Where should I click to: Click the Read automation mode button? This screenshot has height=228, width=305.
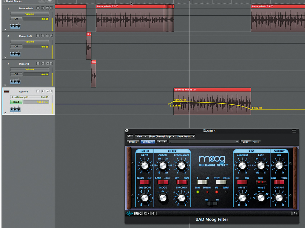tap(16, 102)
